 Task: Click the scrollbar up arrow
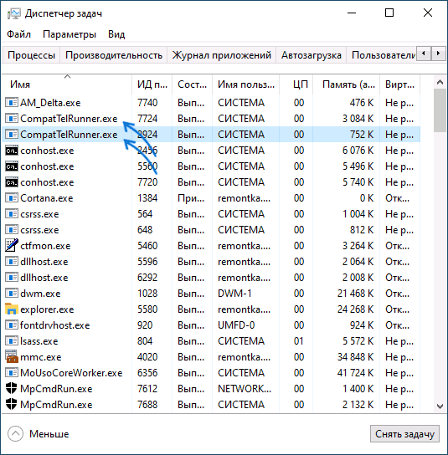(x=440, y=82)
